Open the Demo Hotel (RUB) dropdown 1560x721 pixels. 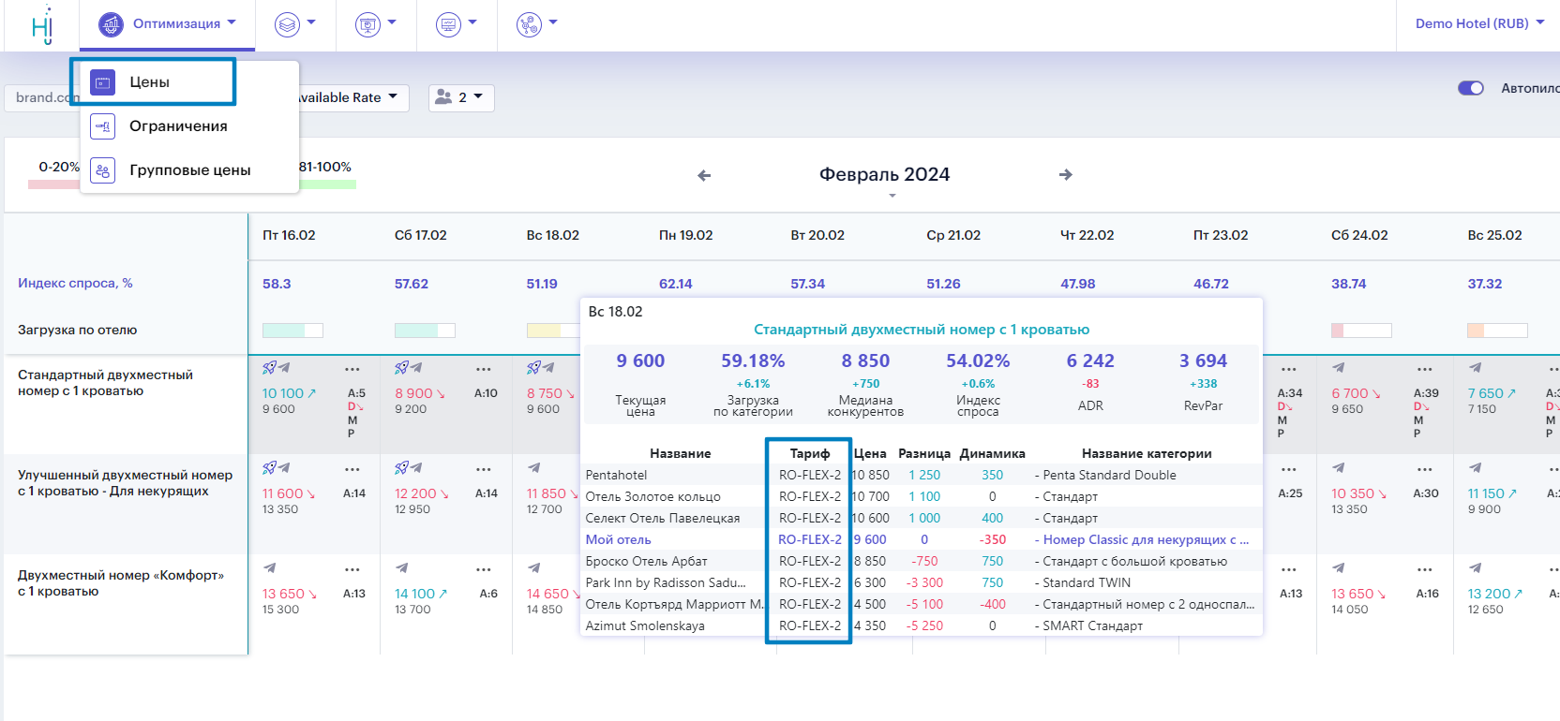click(x=1479, y=23)
